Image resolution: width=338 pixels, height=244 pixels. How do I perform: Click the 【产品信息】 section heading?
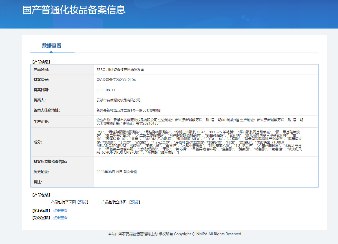pos(41,62)
